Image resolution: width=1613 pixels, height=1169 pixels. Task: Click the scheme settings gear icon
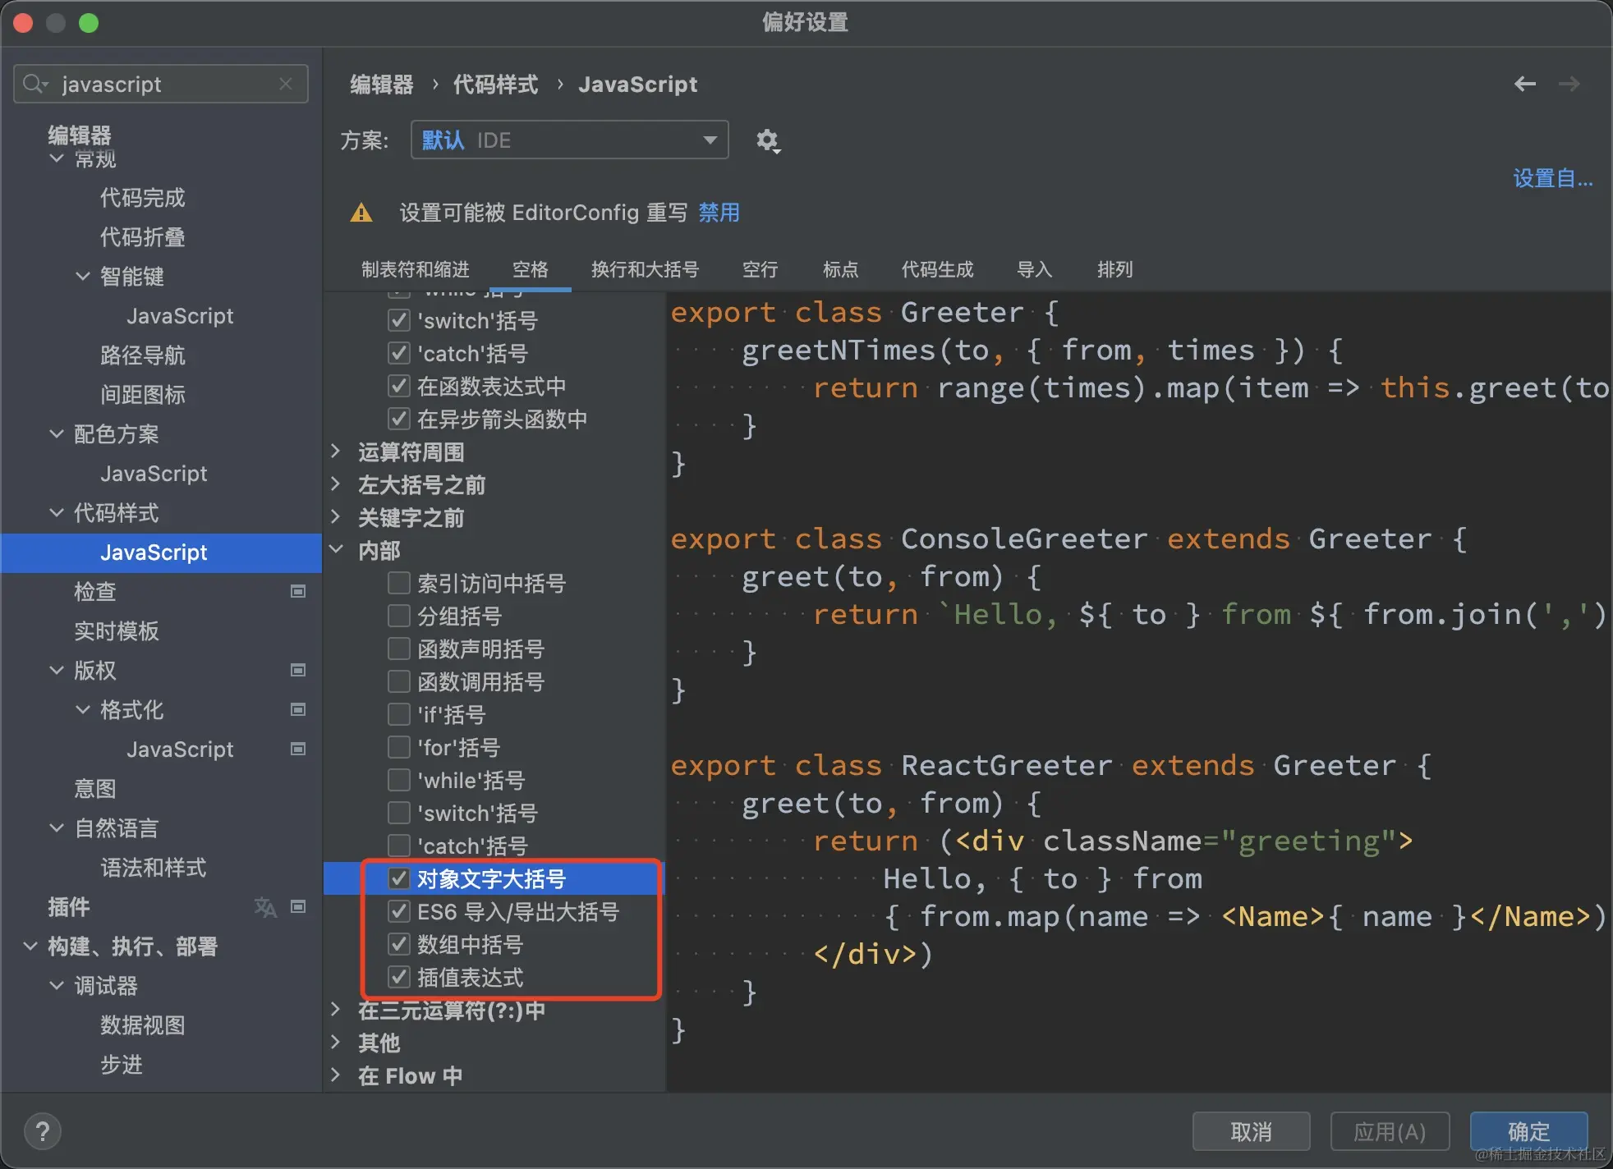tap(767, 140)
